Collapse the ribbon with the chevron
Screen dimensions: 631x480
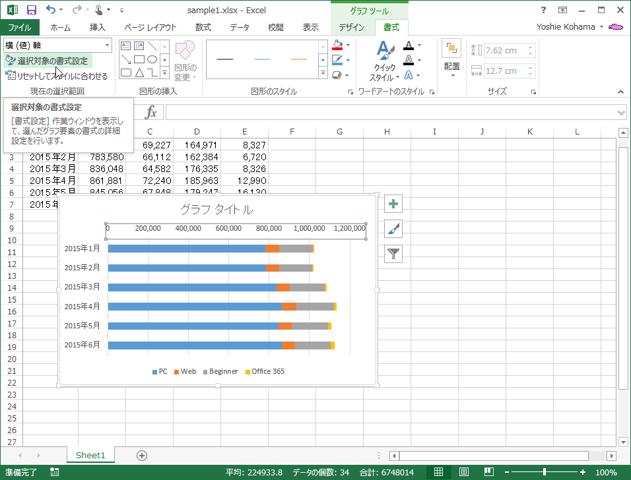pos(620,92)
